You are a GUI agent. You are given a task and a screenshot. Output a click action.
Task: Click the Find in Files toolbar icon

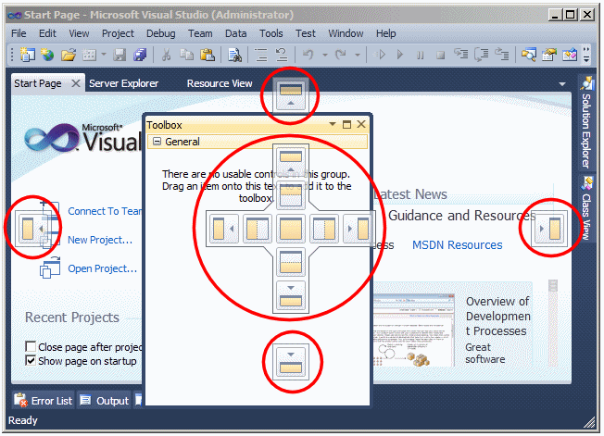coord(234,55)
